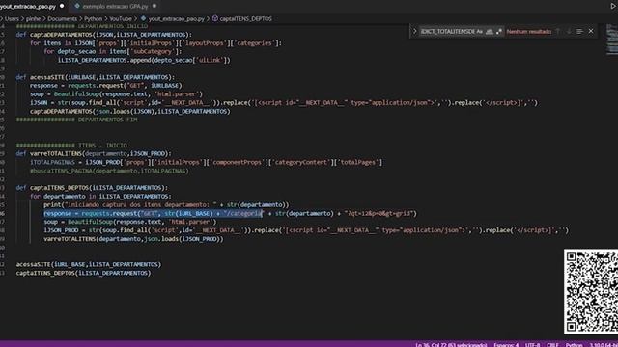
Task: Close the find widget
Action: pyautogui.click(x=591, y=31)
